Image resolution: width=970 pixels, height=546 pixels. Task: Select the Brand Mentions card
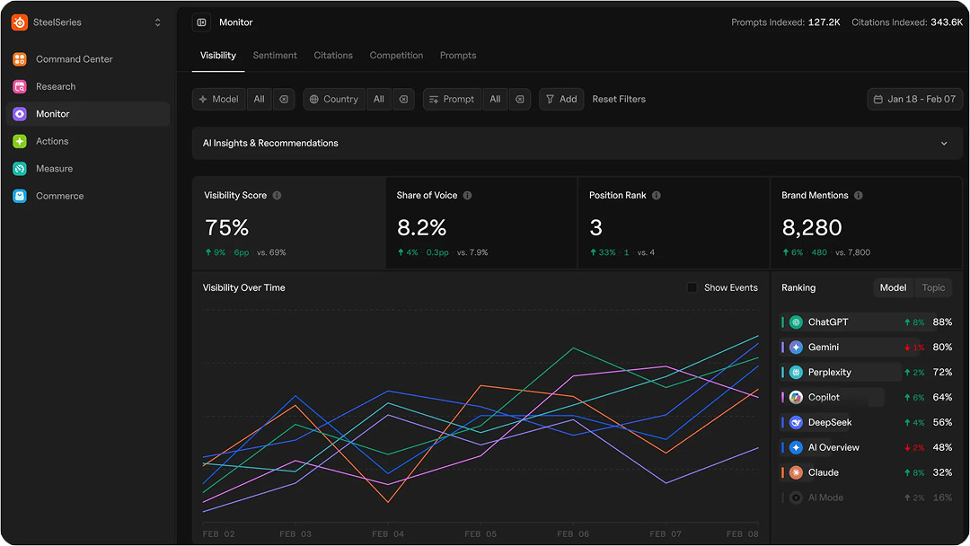point(867,224)
